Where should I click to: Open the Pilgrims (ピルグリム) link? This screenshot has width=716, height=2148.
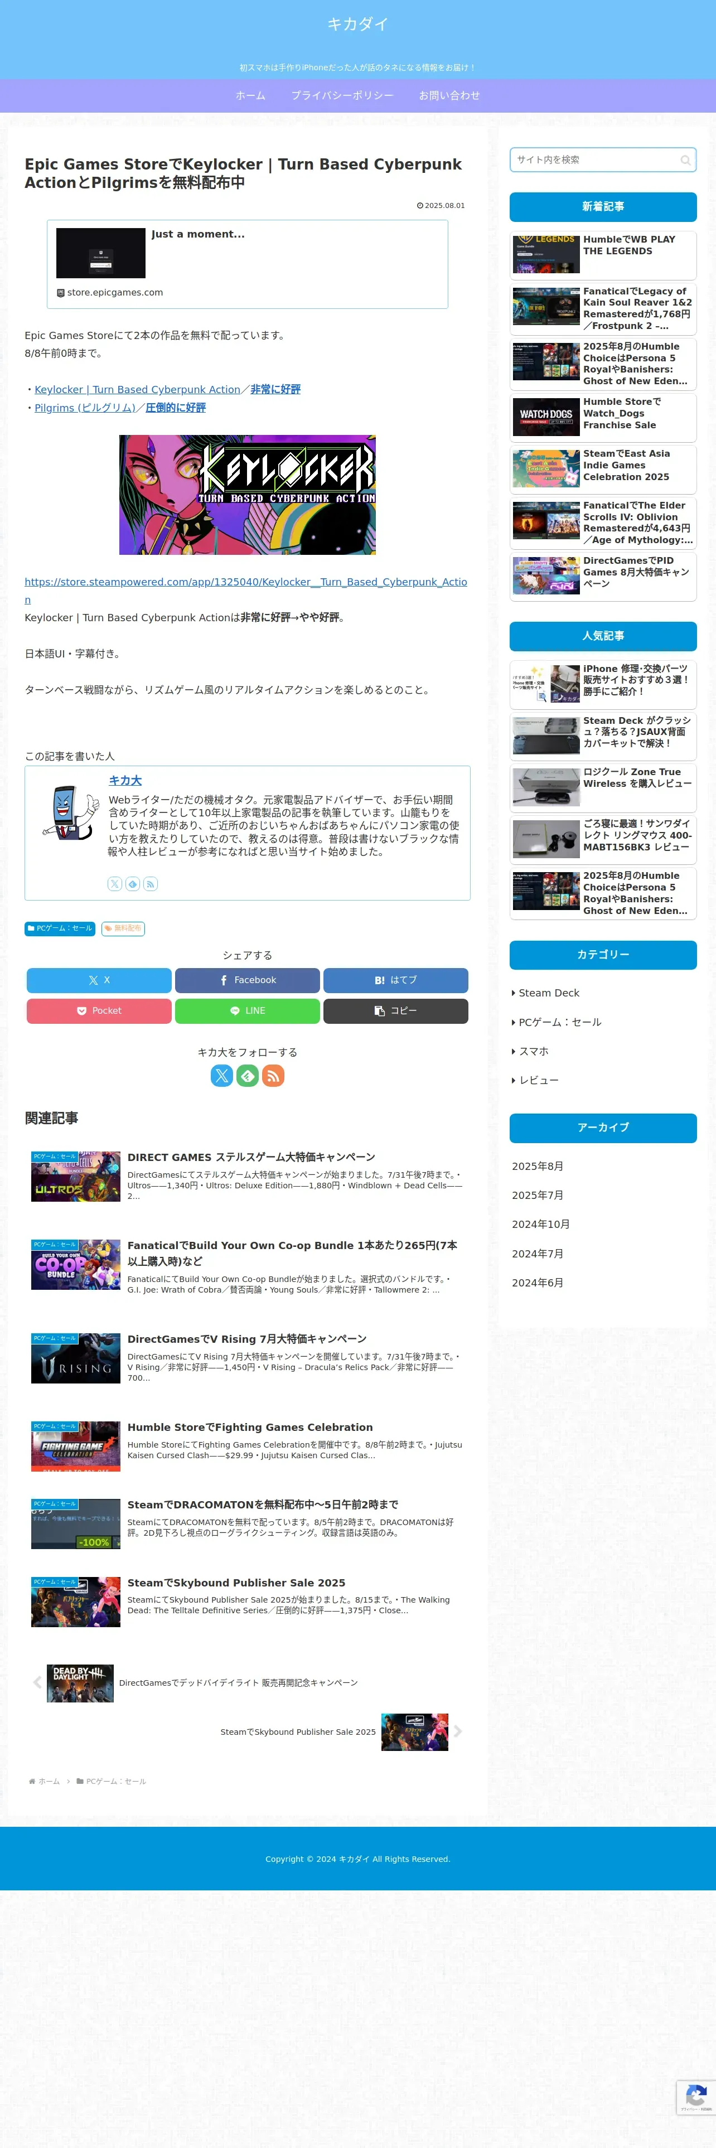tap(85, 408)
